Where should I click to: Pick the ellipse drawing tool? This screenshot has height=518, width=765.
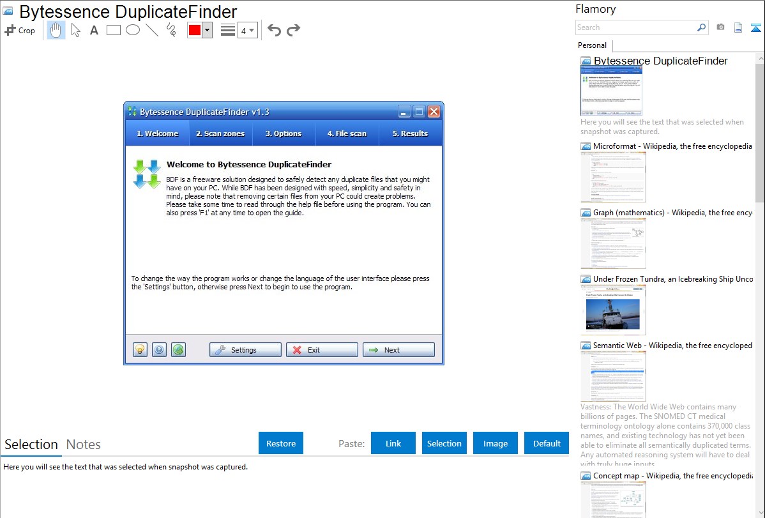[x=133, y=30]
